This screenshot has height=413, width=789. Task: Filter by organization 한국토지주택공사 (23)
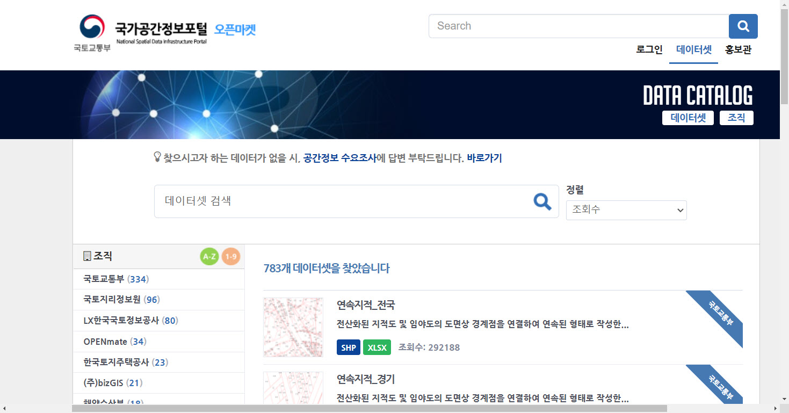(x=126, y=363)
